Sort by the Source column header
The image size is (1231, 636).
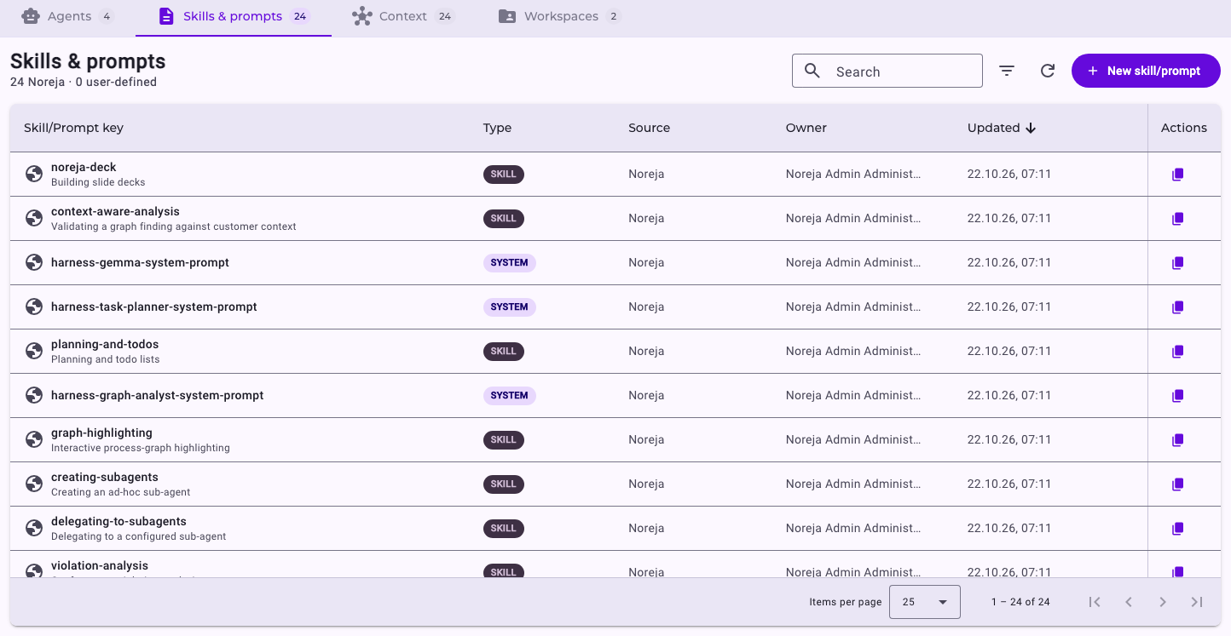click(650, 128)
